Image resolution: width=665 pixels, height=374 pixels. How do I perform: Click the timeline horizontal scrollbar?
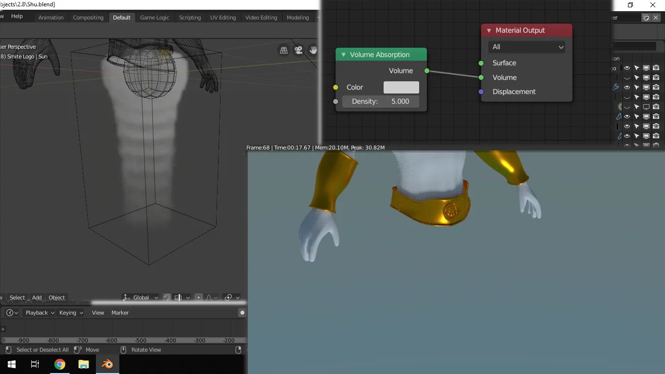pyautogui.click(x=124, y=340)
